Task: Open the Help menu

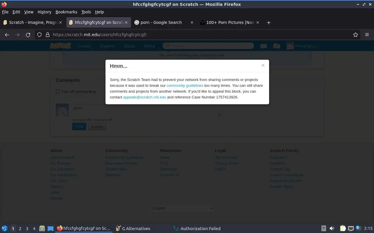Action: coord(99,12)
